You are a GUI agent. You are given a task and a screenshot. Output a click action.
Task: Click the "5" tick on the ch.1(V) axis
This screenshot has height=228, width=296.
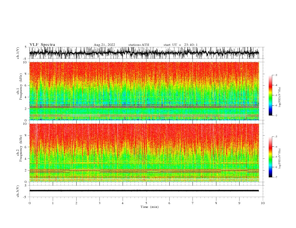pos(26,47)
